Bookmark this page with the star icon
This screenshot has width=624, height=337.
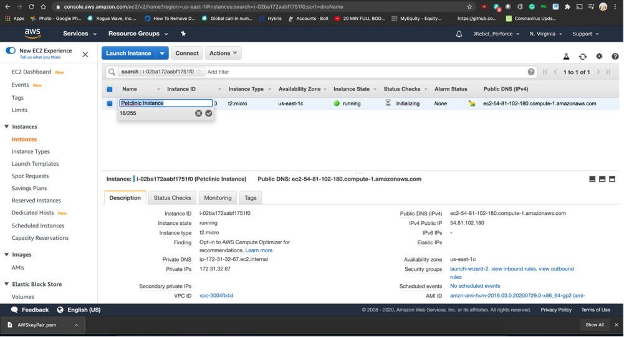click(469, 7)
